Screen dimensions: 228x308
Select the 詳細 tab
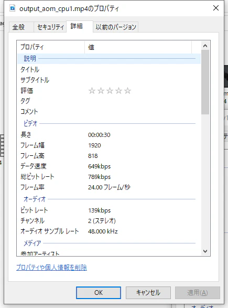click(80, 26)
